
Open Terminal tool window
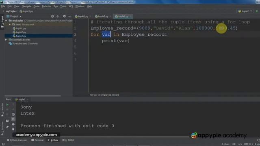tap(37, 140)
